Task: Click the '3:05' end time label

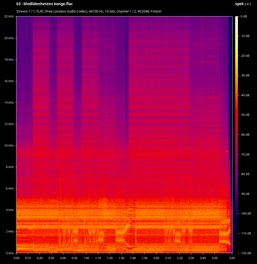Action: click(x=232, y=258)
